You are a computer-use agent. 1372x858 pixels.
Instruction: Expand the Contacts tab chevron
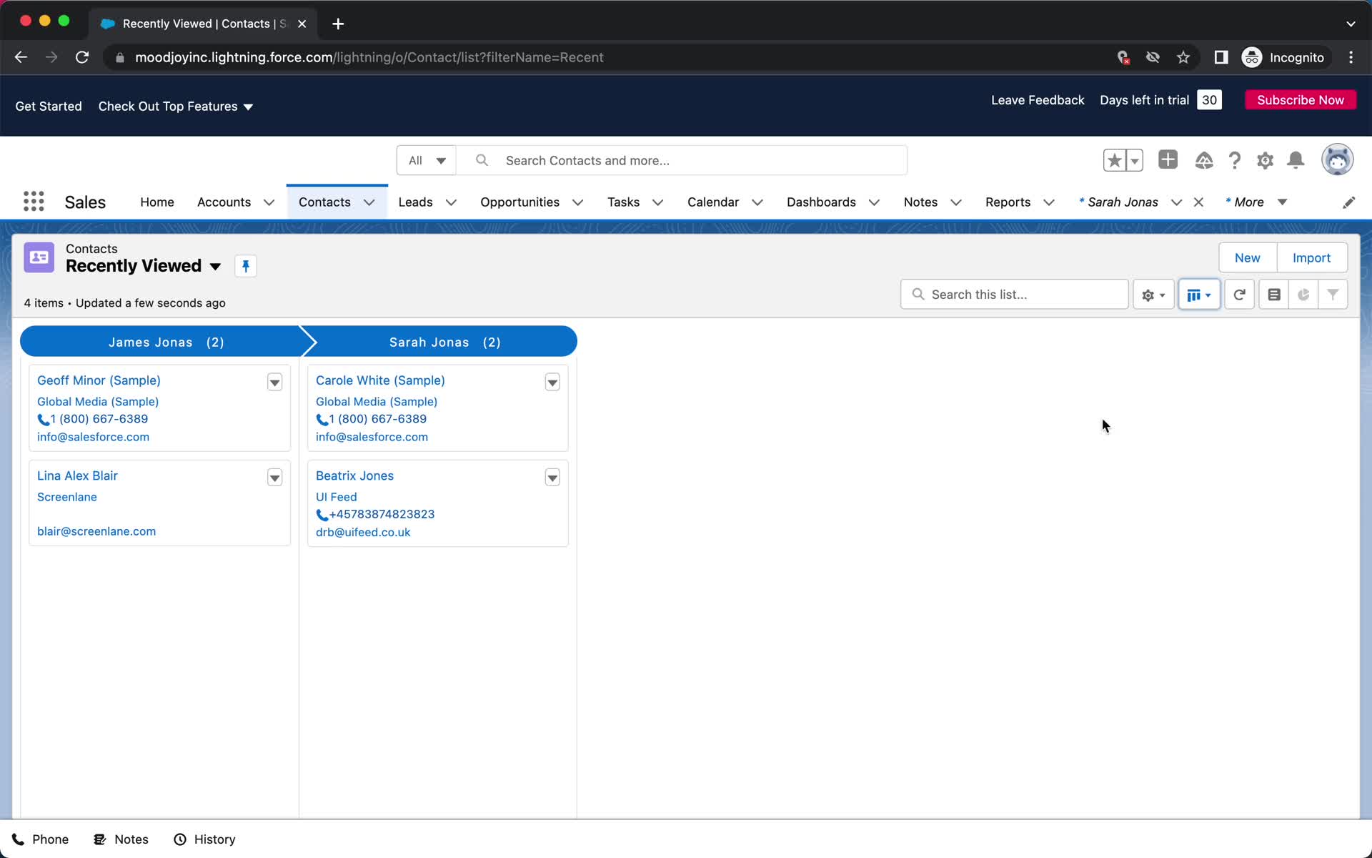click(x=369, y=202)
